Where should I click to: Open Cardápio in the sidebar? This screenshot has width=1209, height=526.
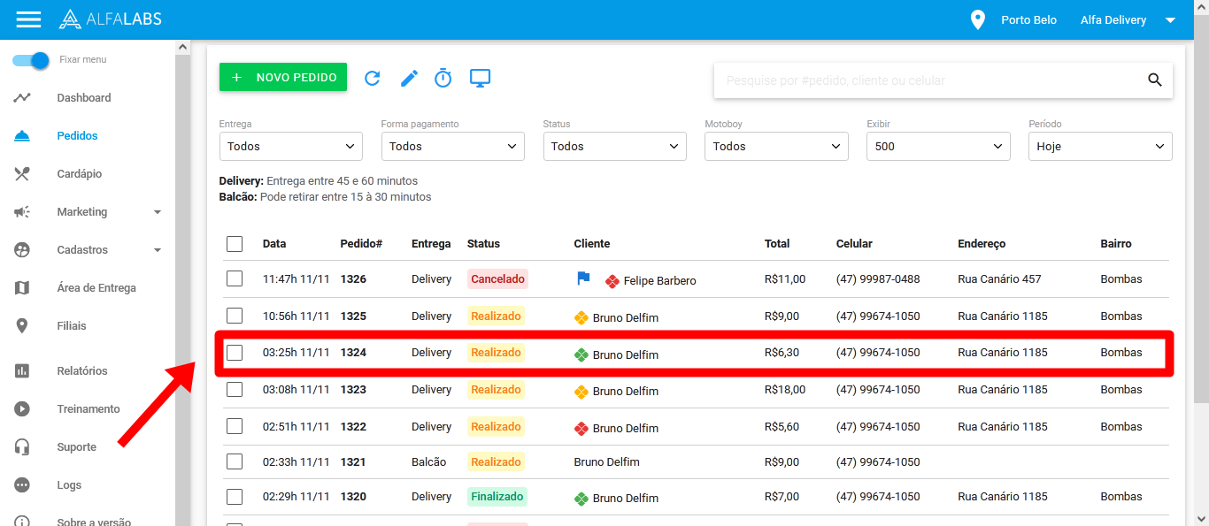79,174
